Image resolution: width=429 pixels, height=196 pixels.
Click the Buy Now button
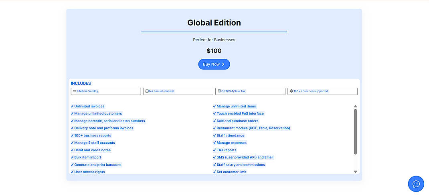tap(214, 64)
